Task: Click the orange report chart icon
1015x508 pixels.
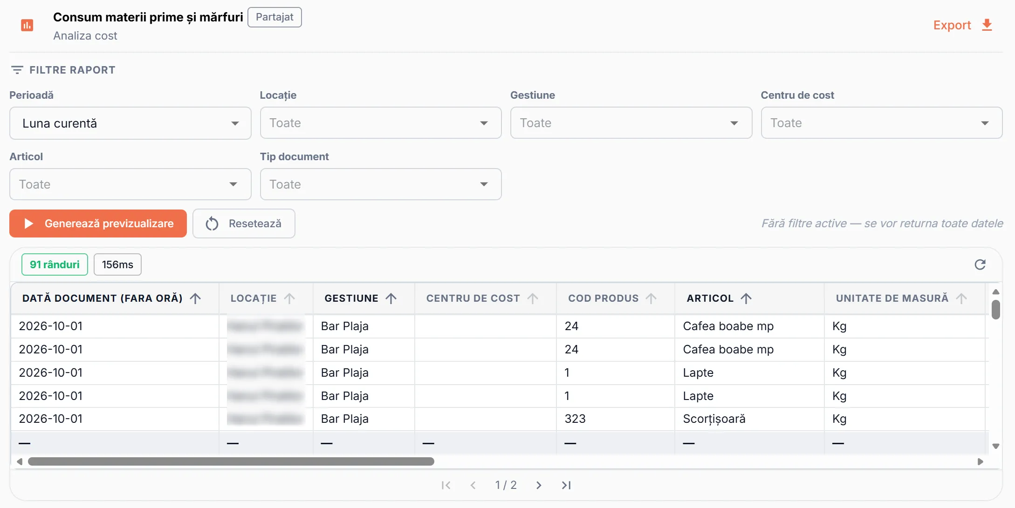Action: tap(27, 26)
